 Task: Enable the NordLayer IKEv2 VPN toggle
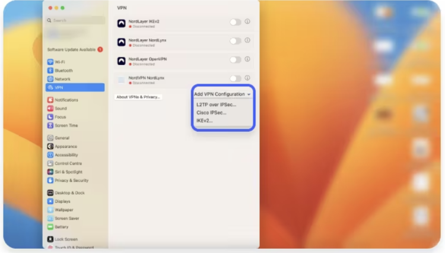coord(236,22)
